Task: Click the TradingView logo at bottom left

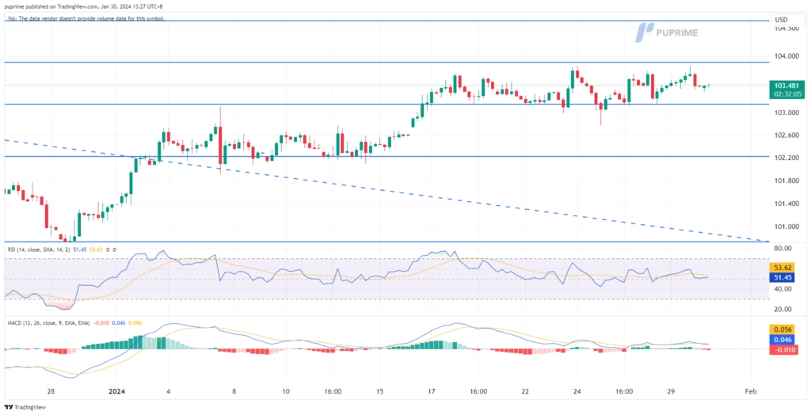Action: pos(25,407)
